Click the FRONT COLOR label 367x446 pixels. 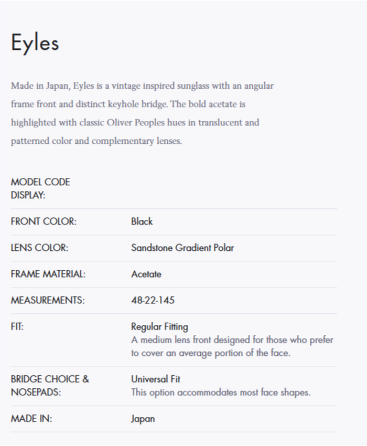coord(44,221)
